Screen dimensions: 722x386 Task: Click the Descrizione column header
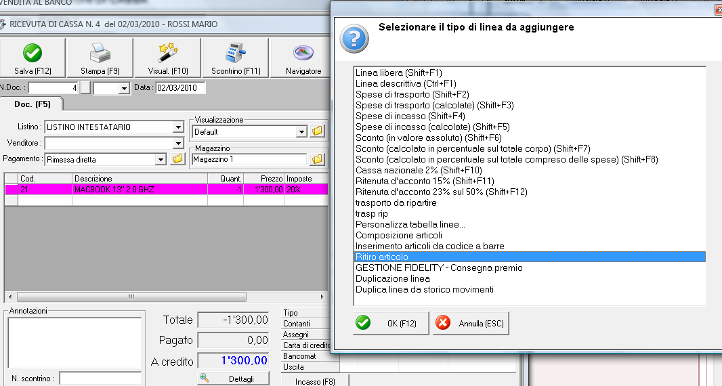point(140,179)
